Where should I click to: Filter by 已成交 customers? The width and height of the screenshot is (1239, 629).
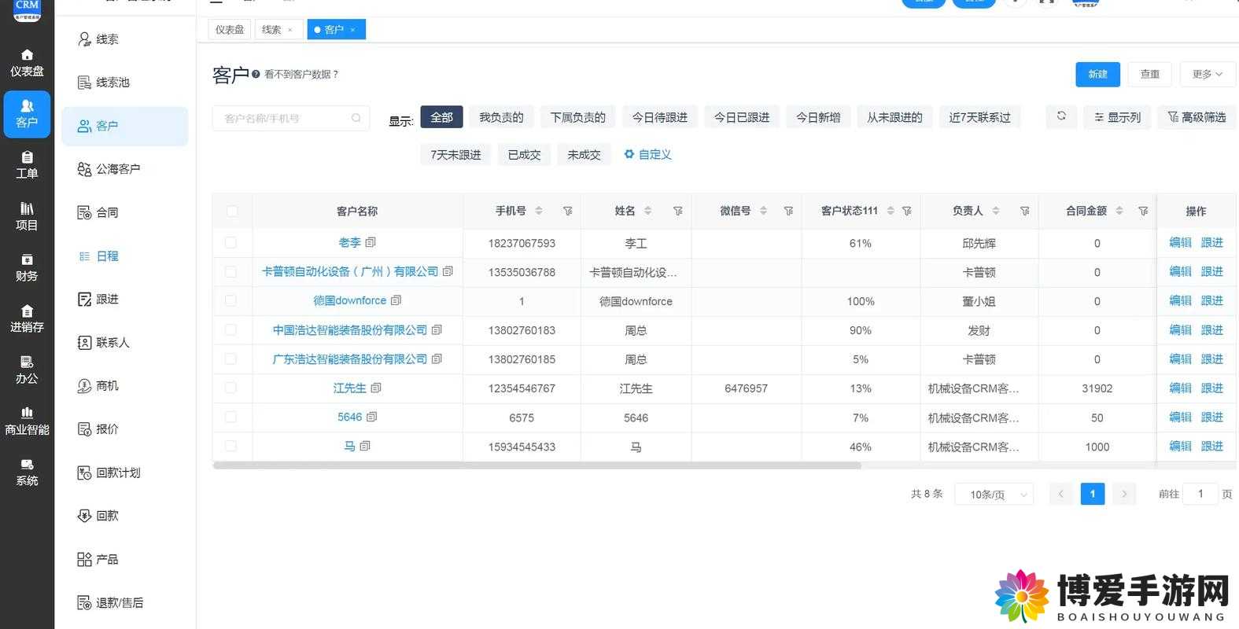[524, 155]
